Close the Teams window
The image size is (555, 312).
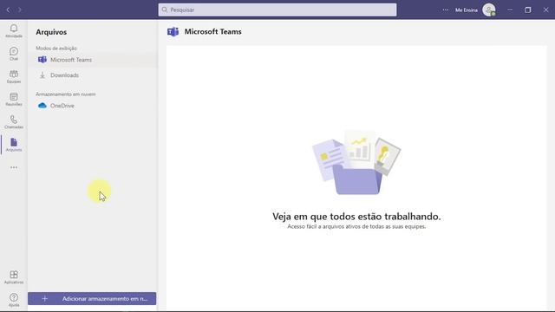coord(545,10)
